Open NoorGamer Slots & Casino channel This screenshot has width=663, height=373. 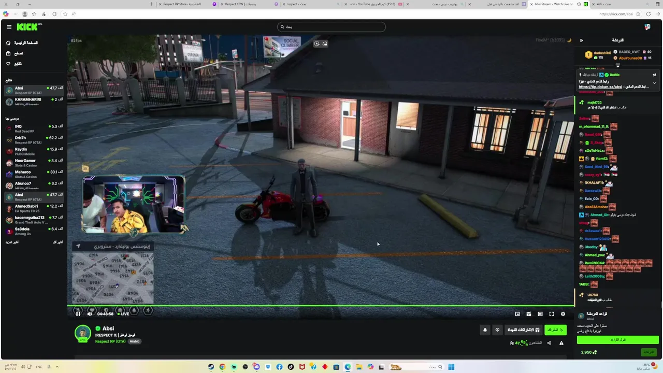pos(34,163)
